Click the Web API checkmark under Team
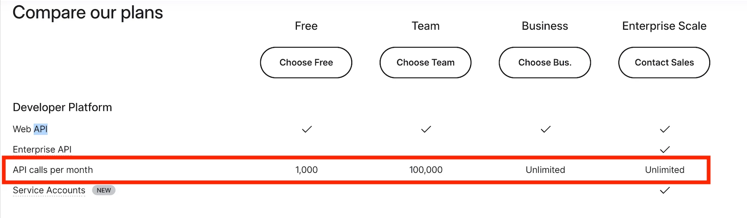 (x=426, y=129)
